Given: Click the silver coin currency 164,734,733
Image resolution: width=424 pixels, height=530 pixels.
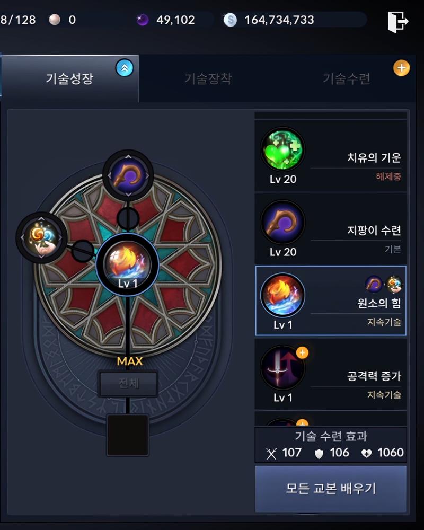Looking at the screenshot, I should [269, 20].
